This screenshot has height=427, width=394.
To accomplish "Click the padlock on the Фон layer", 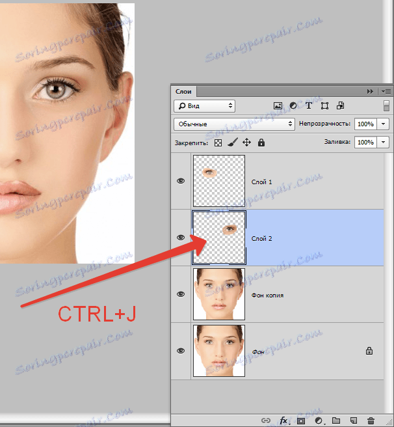I will [x=369, y=351].
